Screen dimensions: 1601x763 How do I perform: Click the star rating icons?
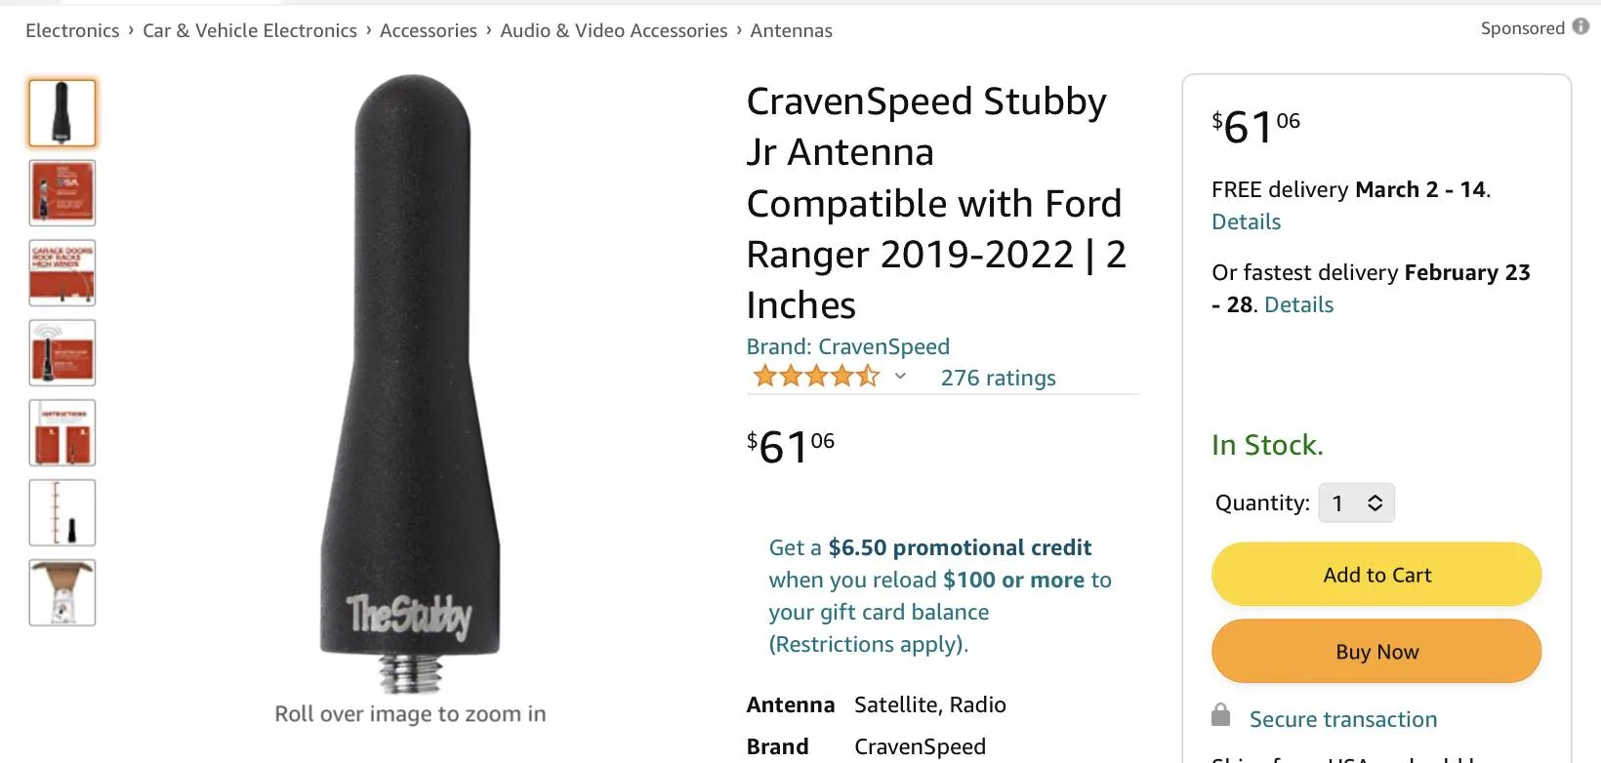pos(816,377)
